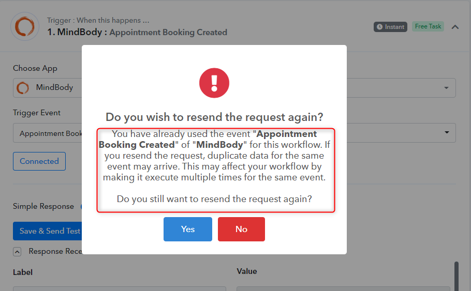This screenshot has height=291, width=471.
Task: Click the small MindBody icon in the app field
Action: point(23,88)
